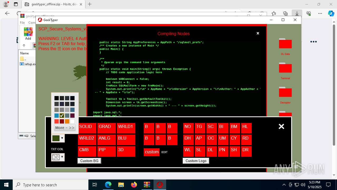
Task: Apply the PIP background
Action: (107, 151)
